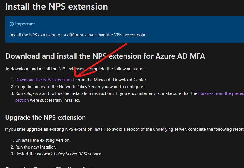Click the 'Run the new installer.' step
244x168 pixels.
click(35, 147)
